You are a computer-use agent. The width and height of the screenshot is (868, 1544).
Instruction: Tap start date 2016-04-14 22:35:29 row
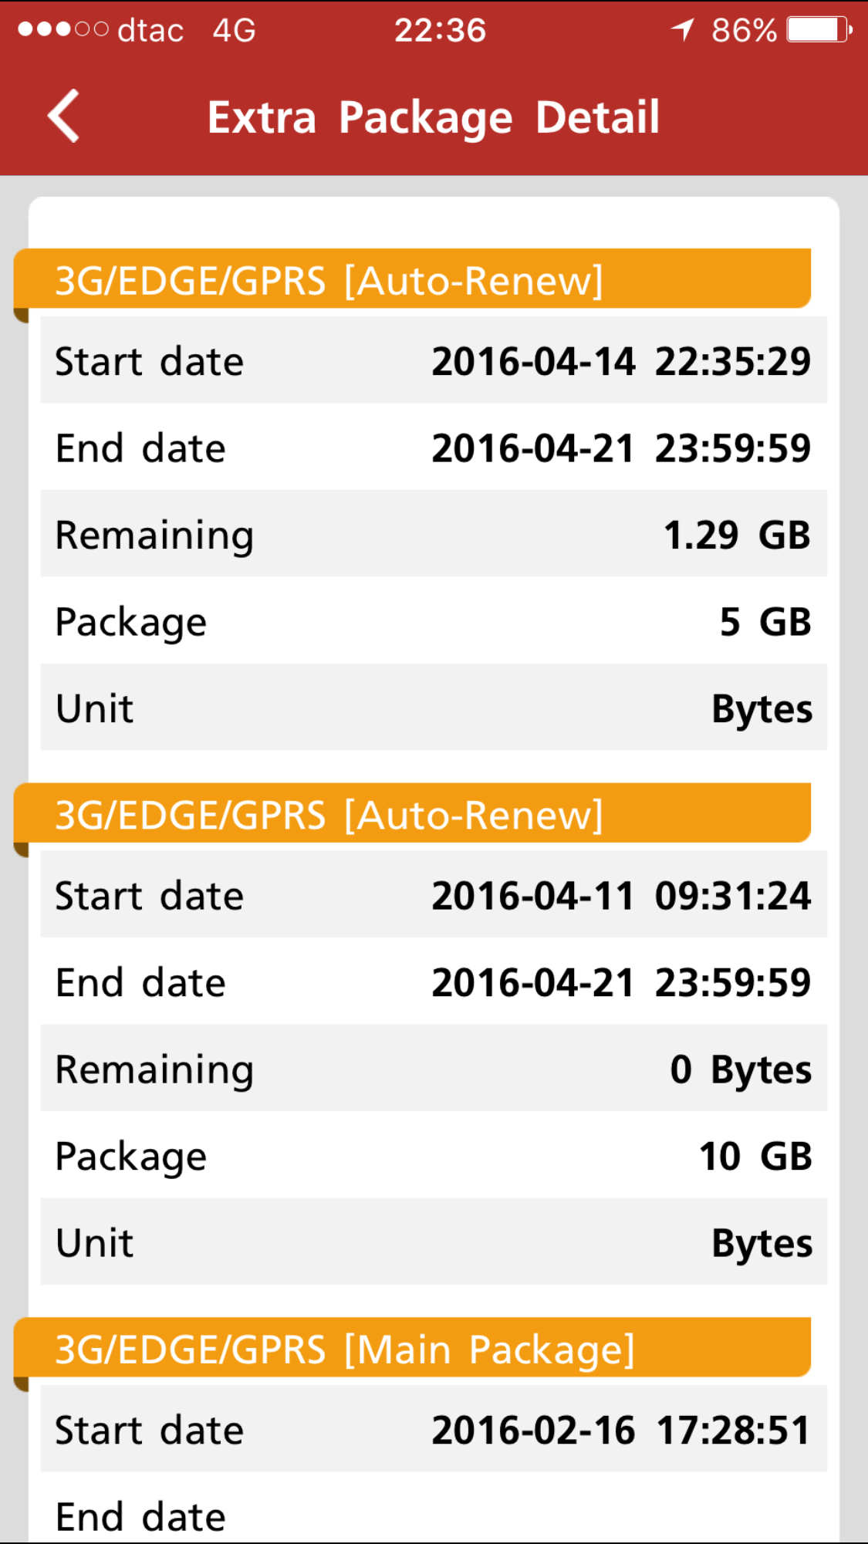[434, 361]
